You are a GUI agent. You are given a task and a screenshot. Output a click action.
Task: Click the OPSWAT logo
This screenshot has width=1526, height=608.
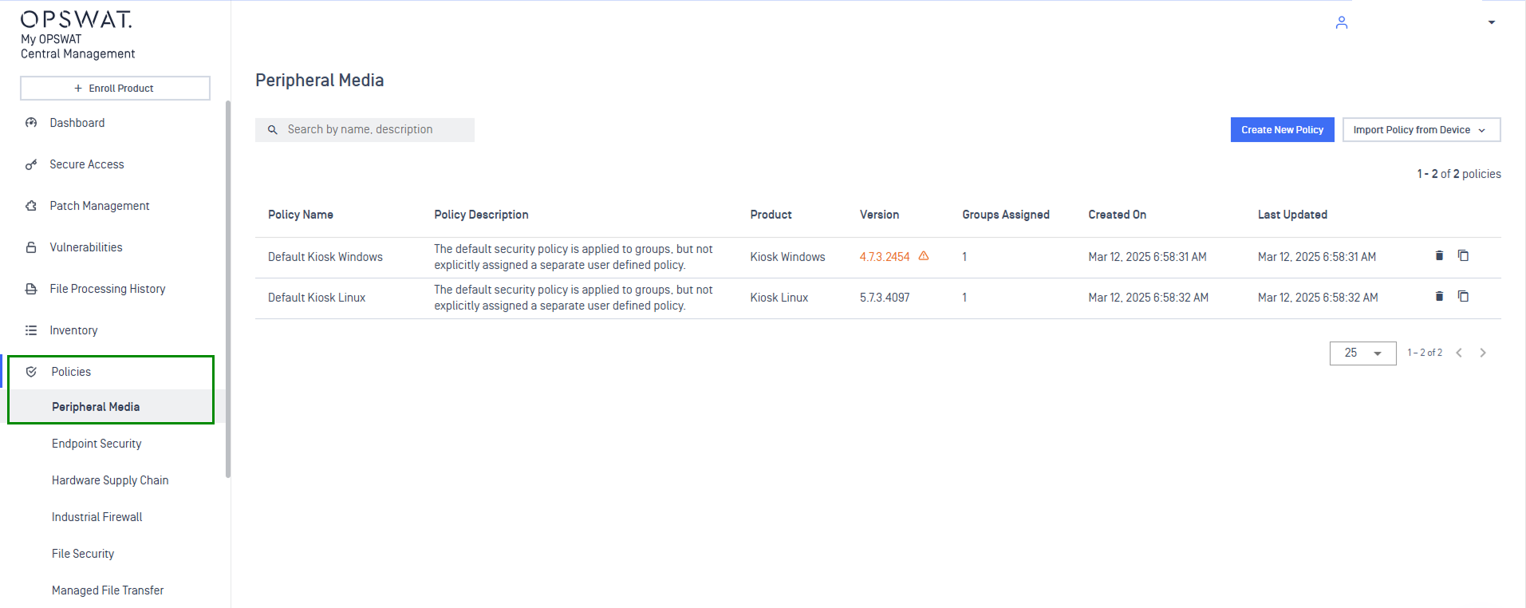coord(77,19)
